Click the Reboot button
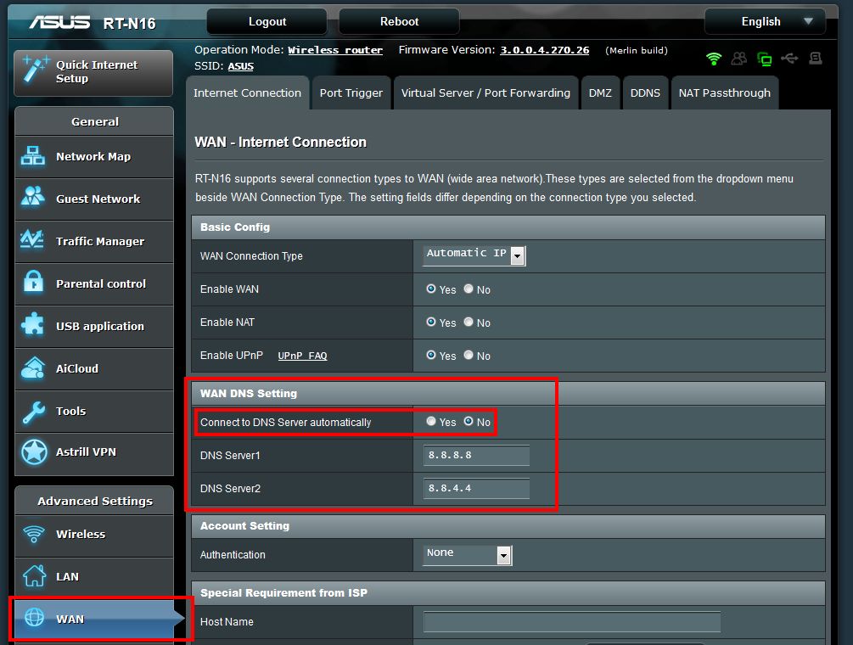 (399, 22)
